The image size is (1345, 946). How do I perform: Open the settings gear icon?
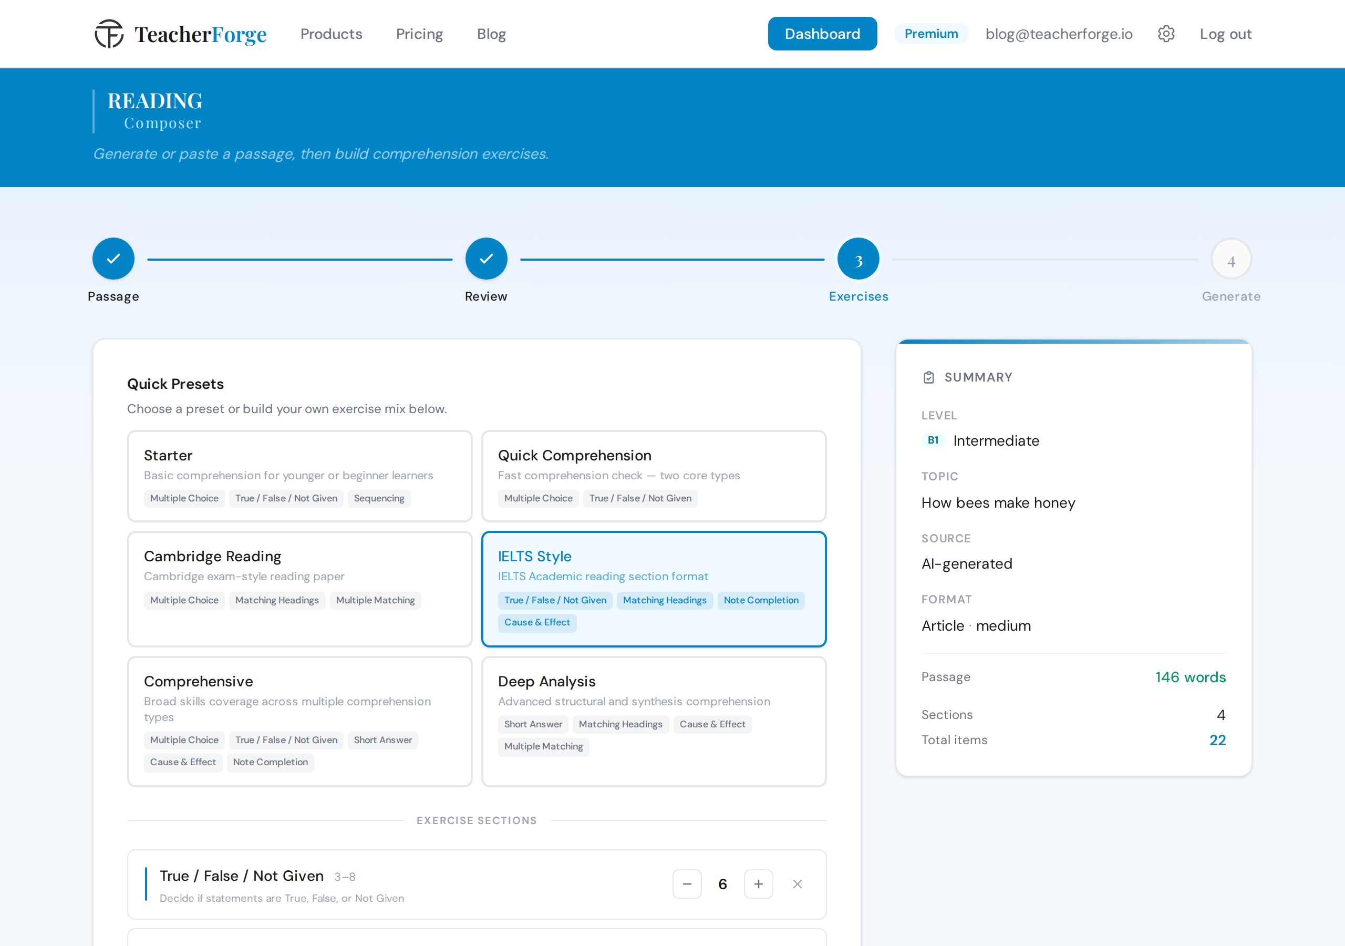point(1166,34)
